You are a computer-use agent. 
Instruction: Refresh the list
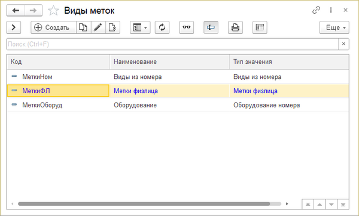(x=162, y=27)
